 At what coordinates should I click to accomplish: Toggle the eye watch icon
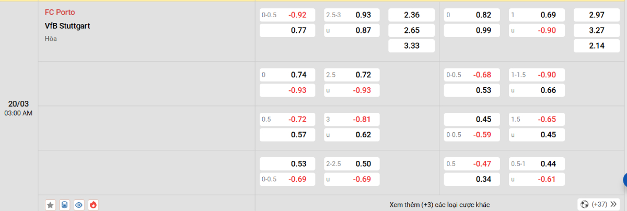point(79,205)
